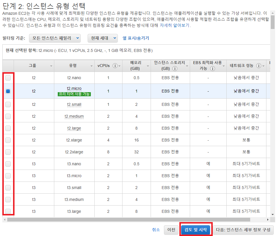
Task: Click the 프리 티어 사용 가능 badge
Action: click(74, 94)
